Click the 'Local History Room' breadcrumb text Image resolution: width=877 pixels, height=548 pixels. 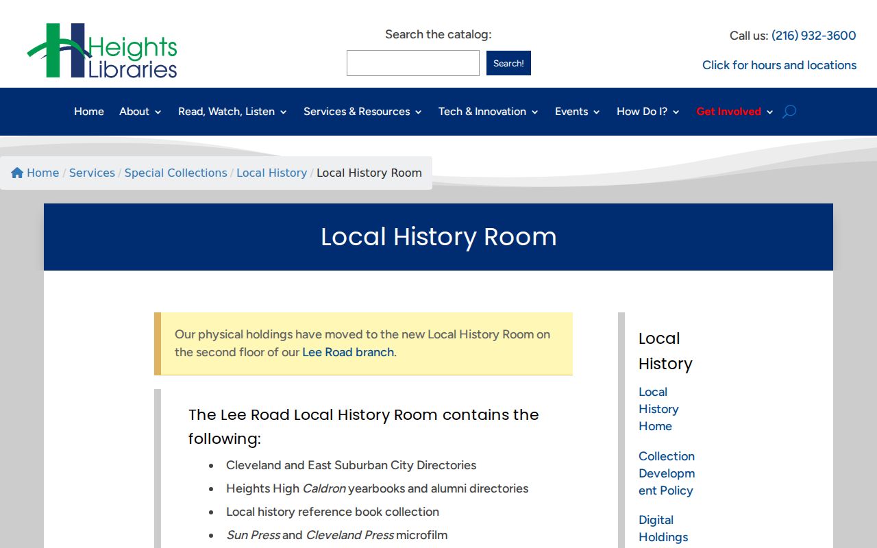[x=369, y=173]
